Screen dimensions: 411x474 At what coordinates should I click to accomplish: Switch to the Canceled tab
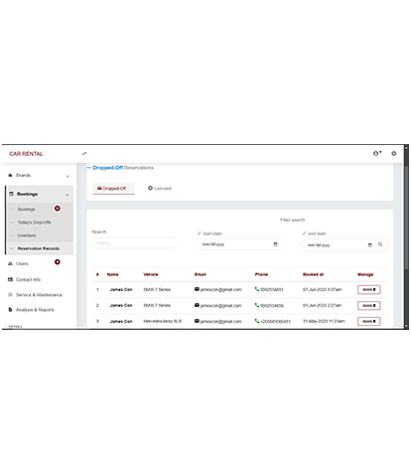(160, 188)
